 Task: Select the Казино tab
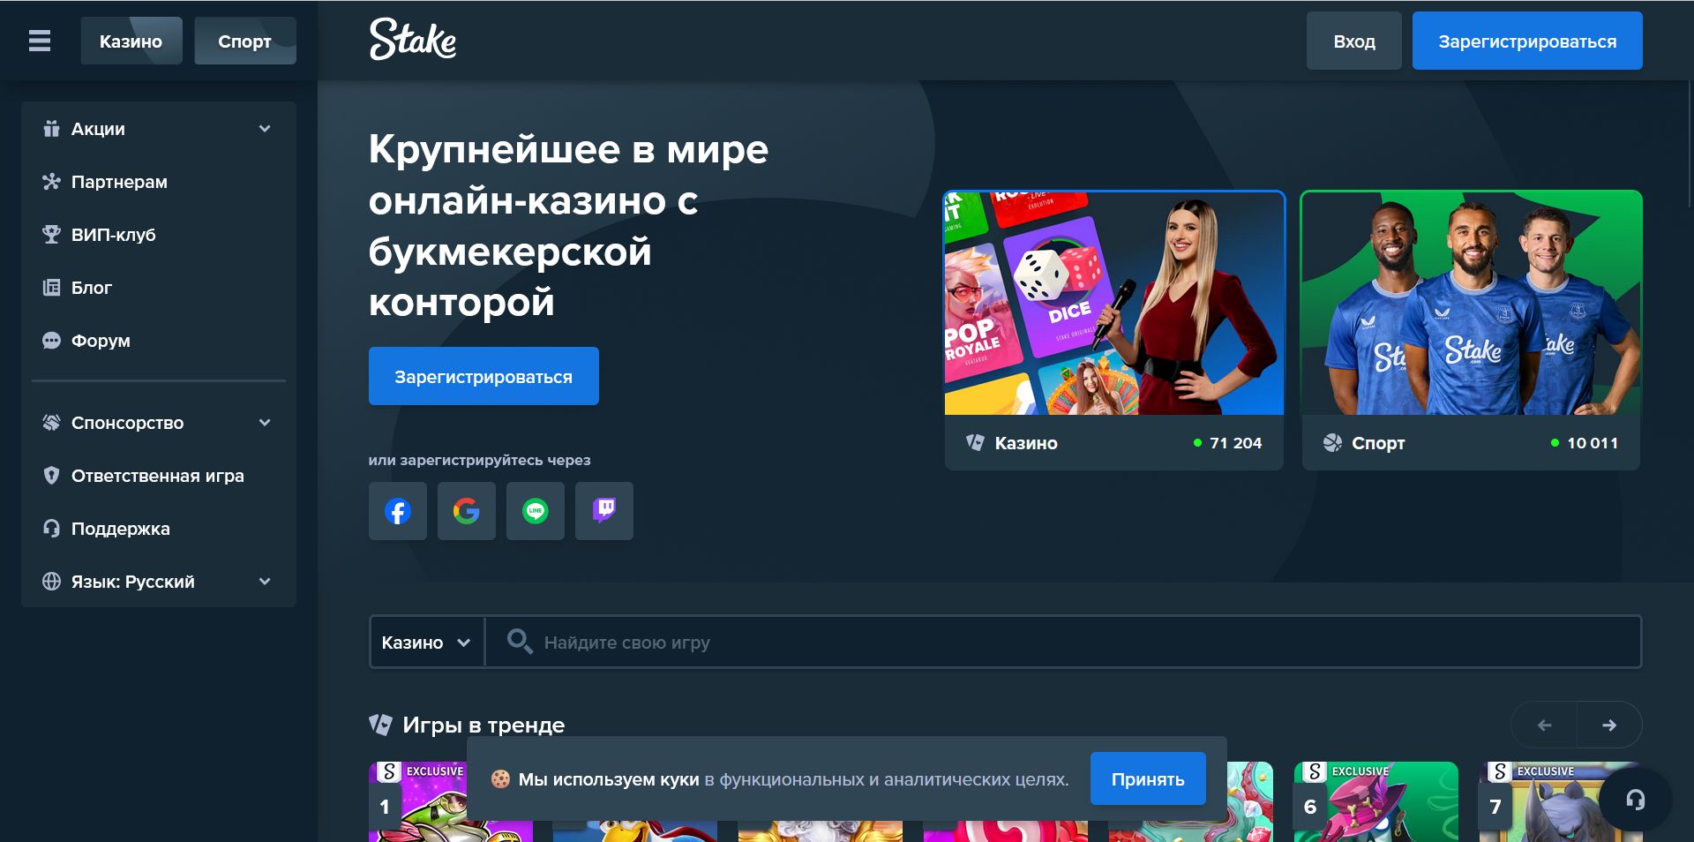point(131,41)
